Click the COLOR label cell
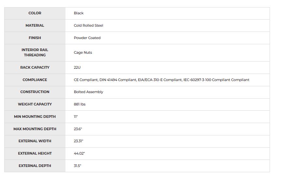The width and height of the screenshot is (282, 180). click(35, 13)
